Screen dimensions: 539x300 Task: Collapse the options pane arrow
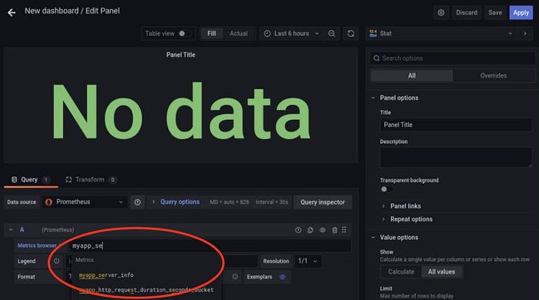coord(525,33)
